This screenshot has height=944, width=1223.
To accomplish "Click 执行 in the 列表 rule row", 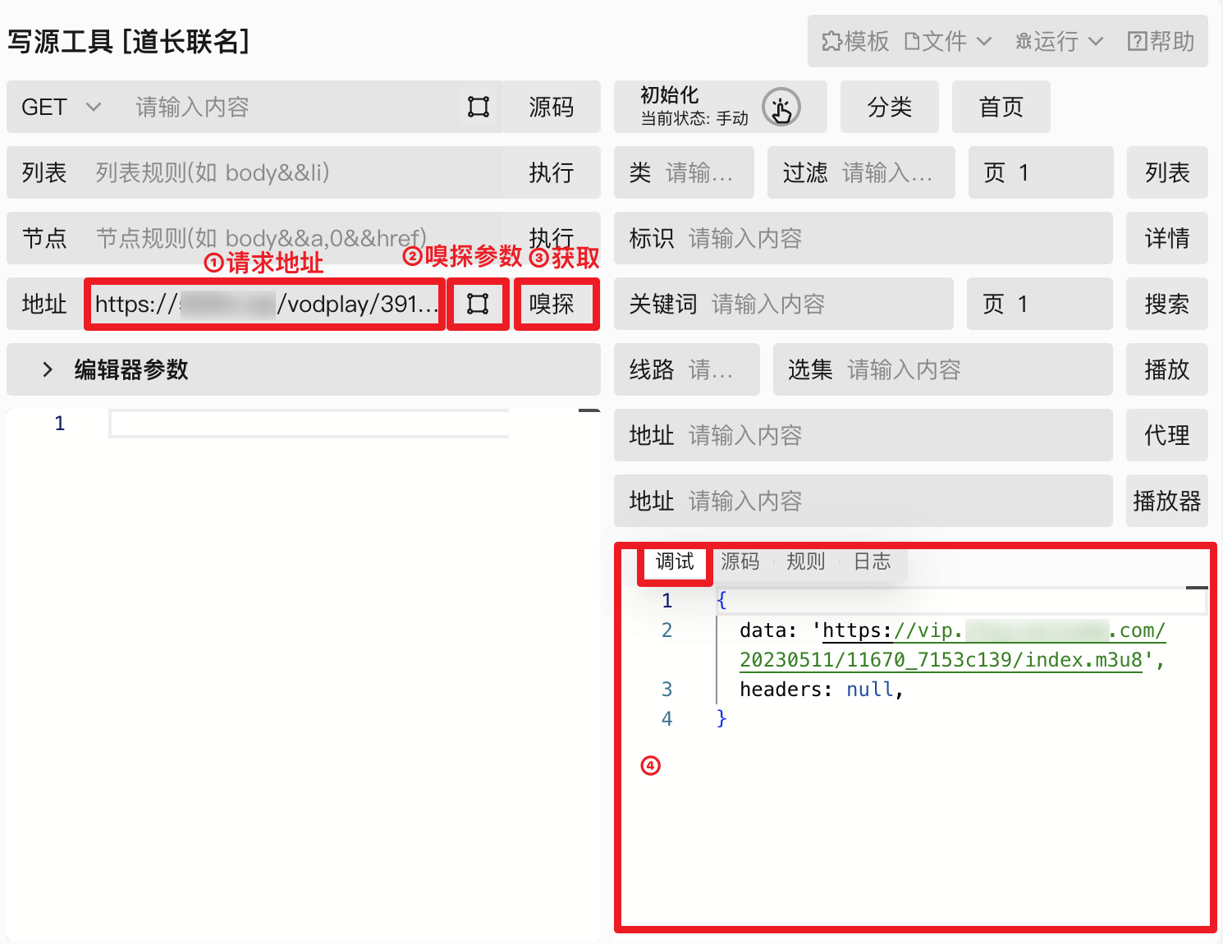I will 552,172.
